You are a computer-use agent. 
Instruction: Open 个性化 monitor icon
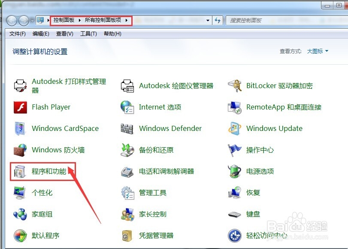20,193
